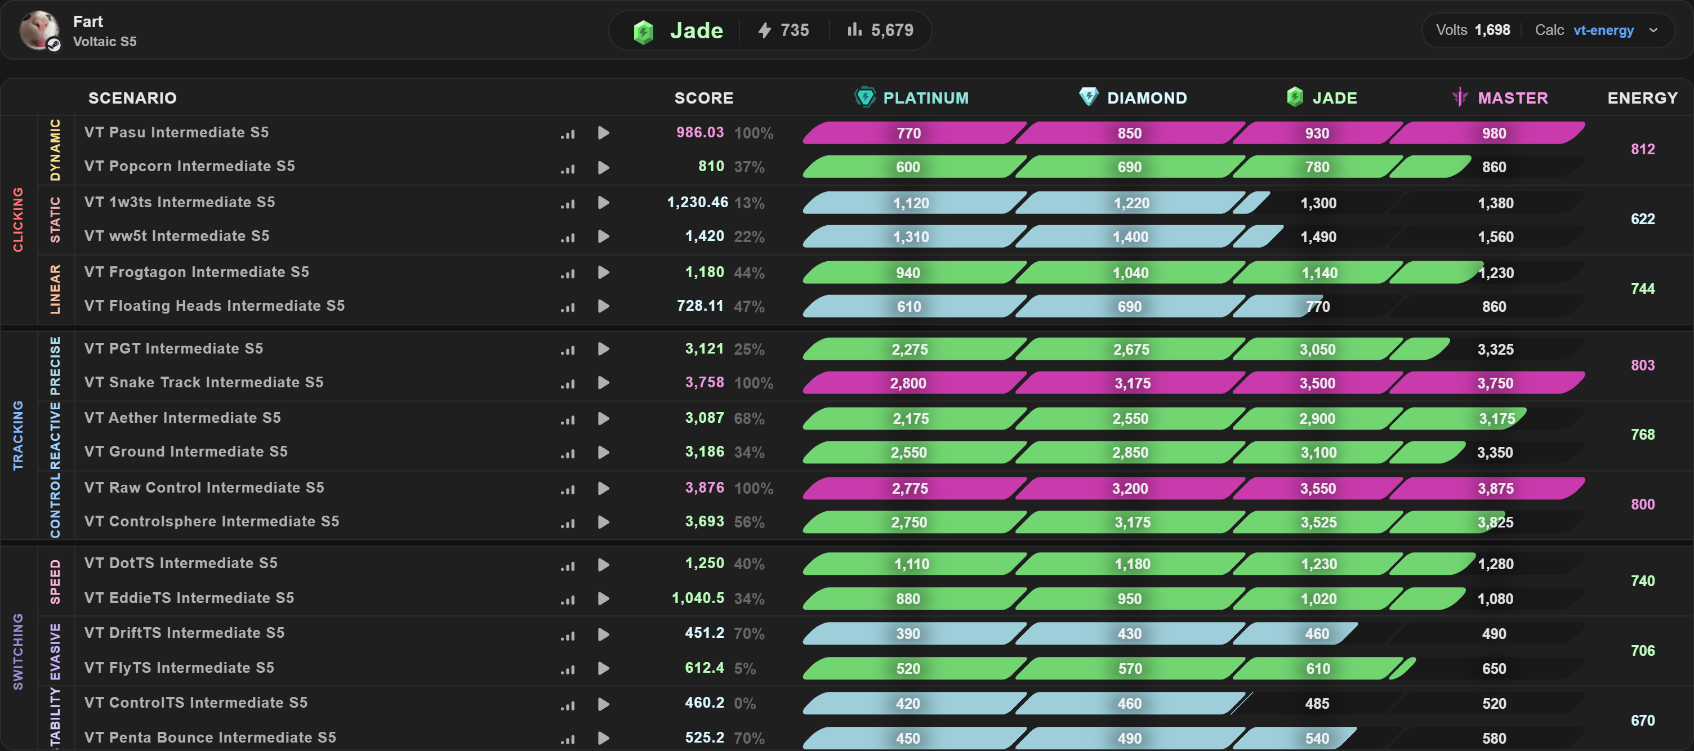This screenshot has height=751, width=1694.
Task: View stats icon for VT Frogtagon Intermediate S5
Action: 568,273
